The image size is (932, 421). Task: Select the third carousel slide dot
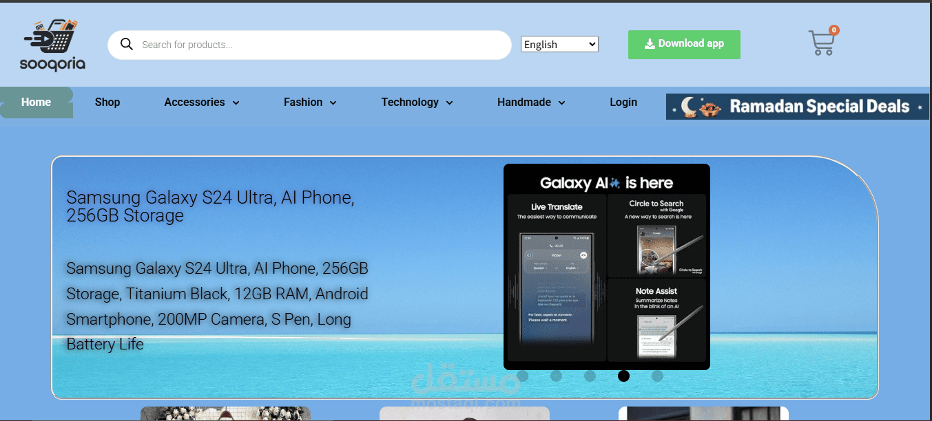tap(590, 376)
